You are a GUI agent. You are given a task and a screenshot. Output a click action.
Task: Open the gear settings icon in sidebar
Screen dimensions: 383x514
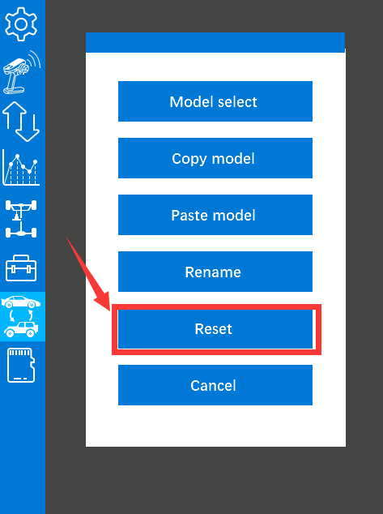[21, 24]
